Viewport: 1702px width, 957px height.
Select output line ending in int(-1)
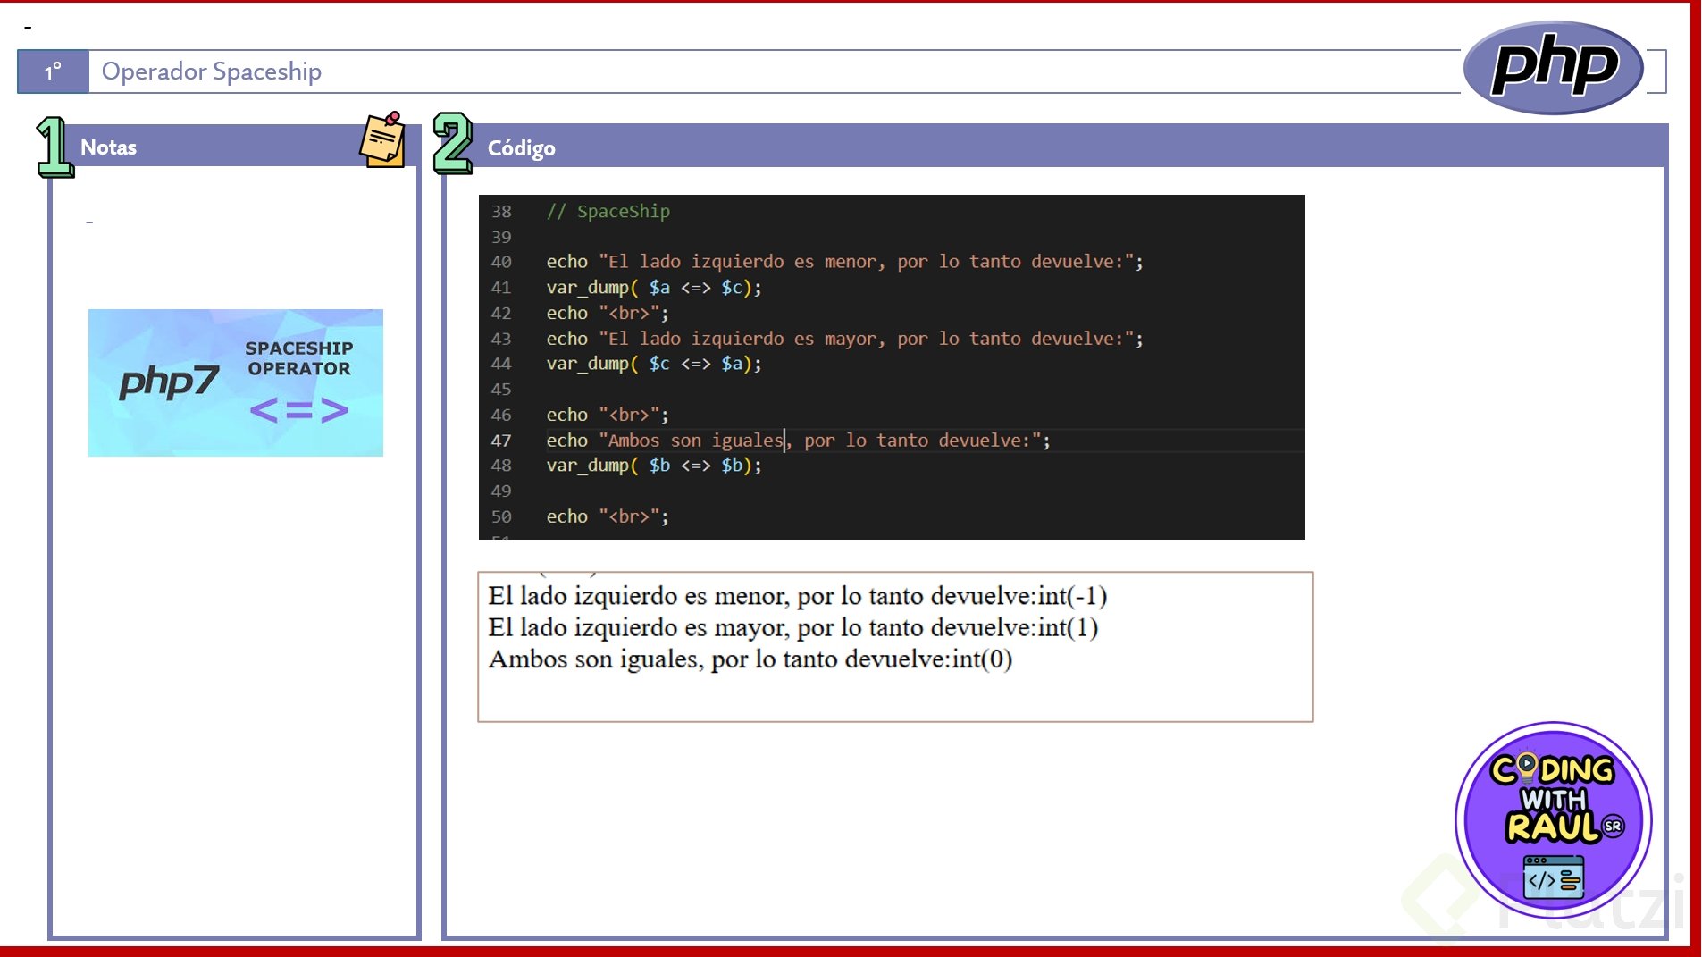tap(798, 596)
